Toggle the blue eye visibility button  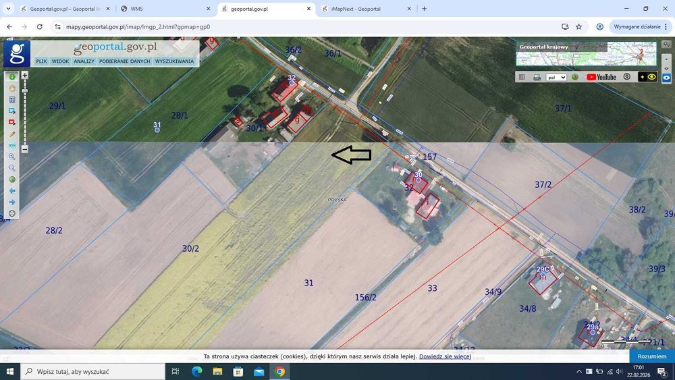click(x=666, y=78)
